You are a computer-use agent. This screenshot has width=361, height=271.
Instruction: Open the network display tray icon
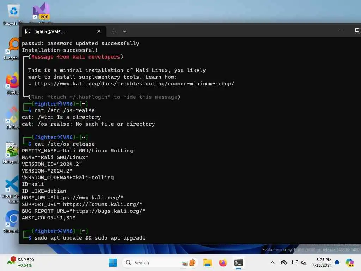(x=295, y=263)
